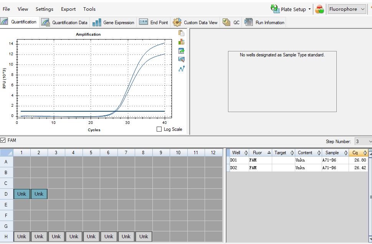Select well H7 Unk in the plate

[x=126, y=237]
